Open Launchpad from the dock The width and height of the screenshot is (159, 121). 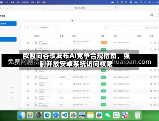tap(30, 115)
